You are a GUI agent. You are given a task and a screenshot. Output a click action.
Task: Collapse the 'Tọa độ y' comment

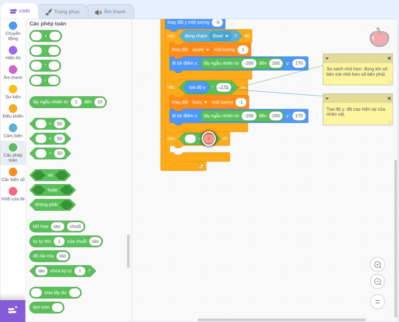point(327,98)
